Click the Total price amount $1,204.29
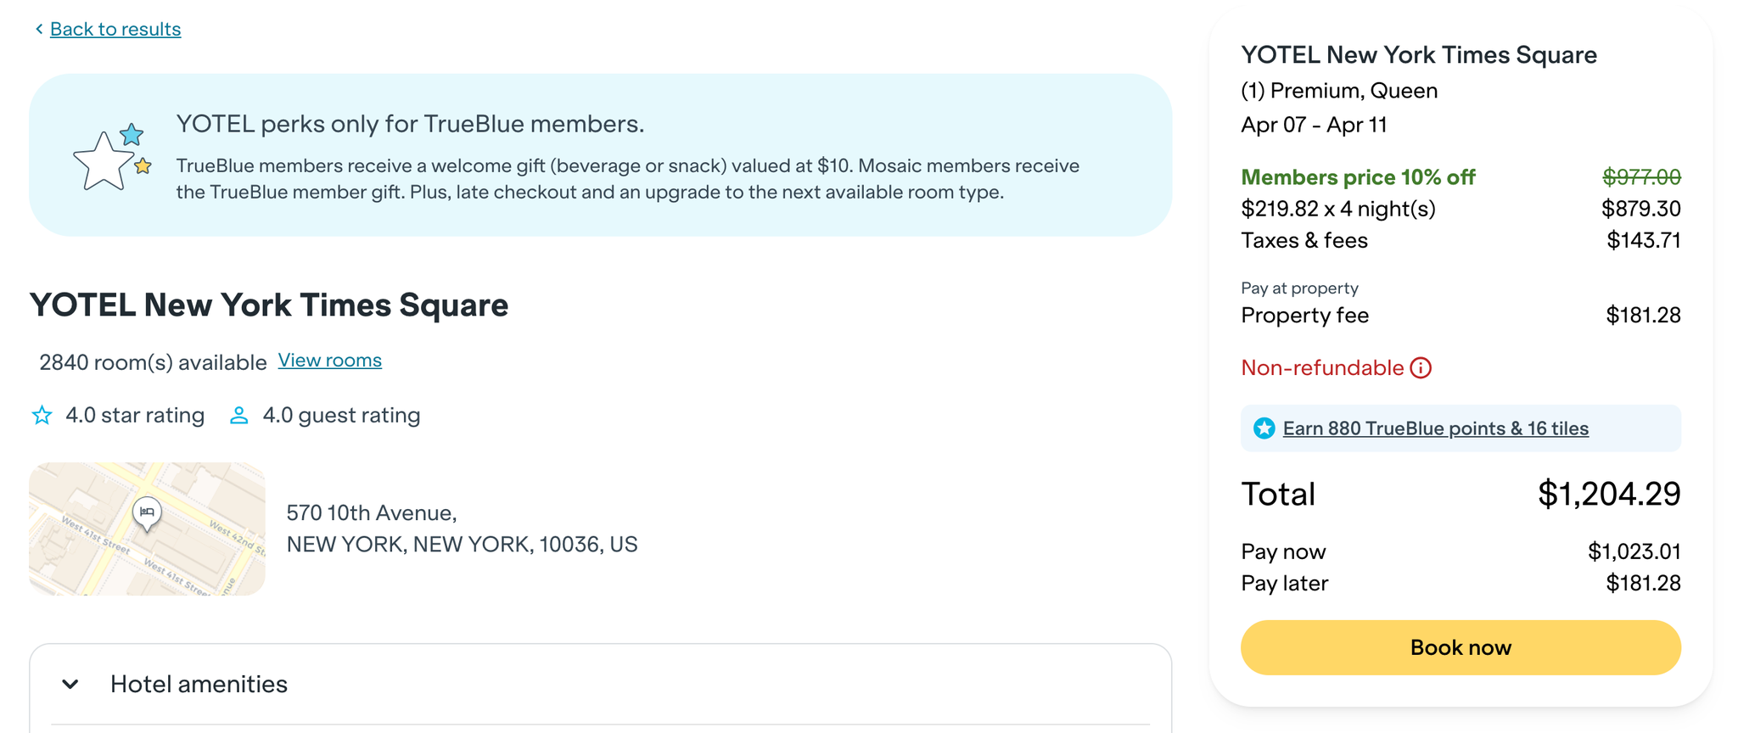Viewport: 1738px width, 733px height. pyautogui.click(x=1608, y=494)
